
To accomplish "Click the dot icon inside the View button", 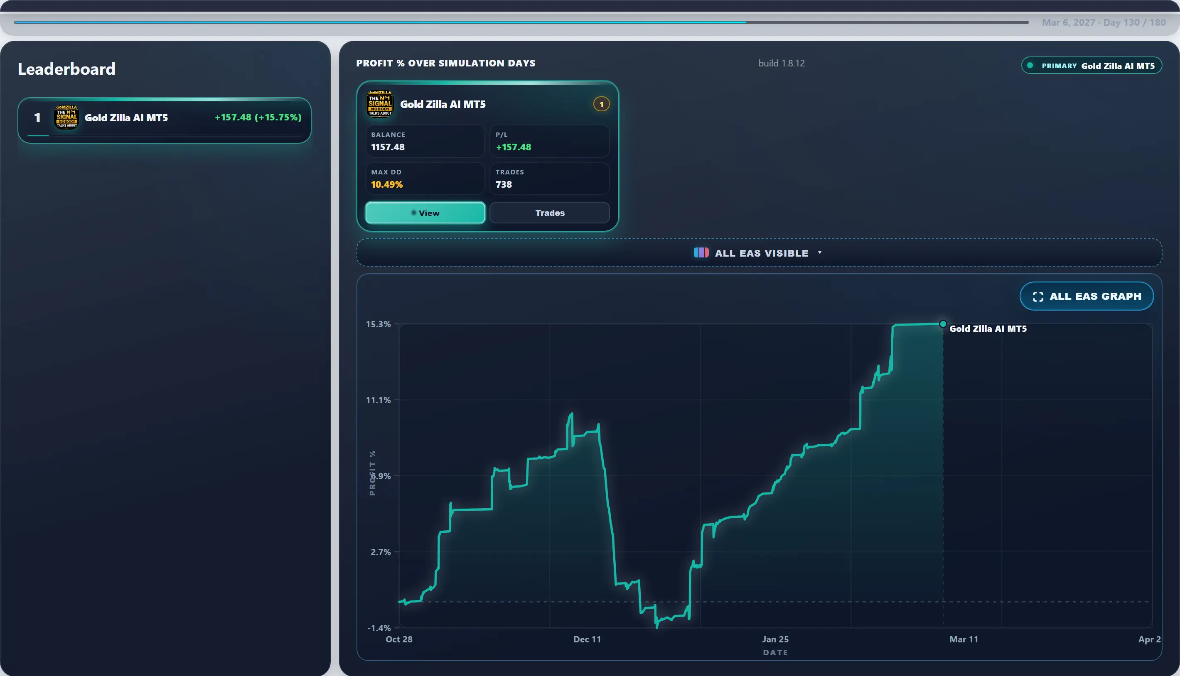I will coord(413,213).
